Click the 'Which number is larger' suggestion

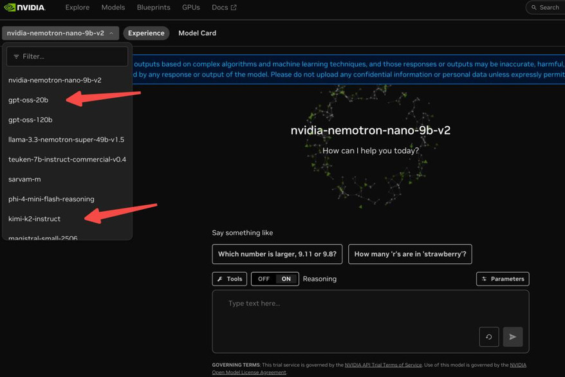tap(277, 254)
